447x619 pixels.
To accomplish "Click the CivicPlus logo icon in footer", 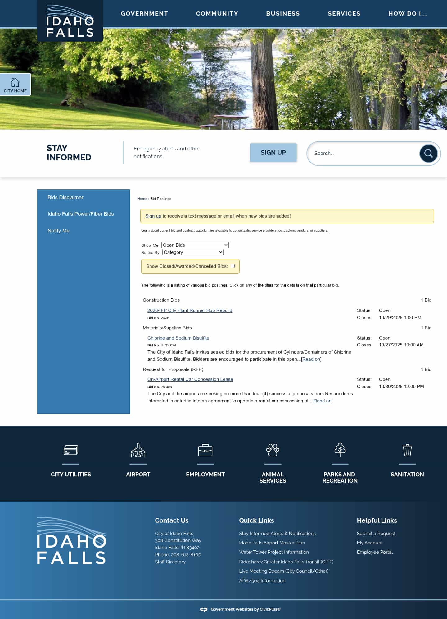I will [x=204, y=609].
